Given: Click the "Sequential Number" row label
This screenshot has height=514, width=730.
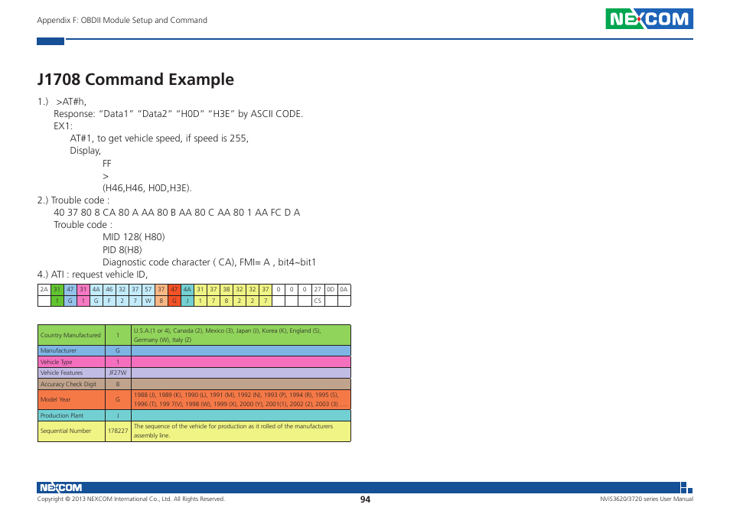Looking at the screenshot, I should click(x=66, y=431).
